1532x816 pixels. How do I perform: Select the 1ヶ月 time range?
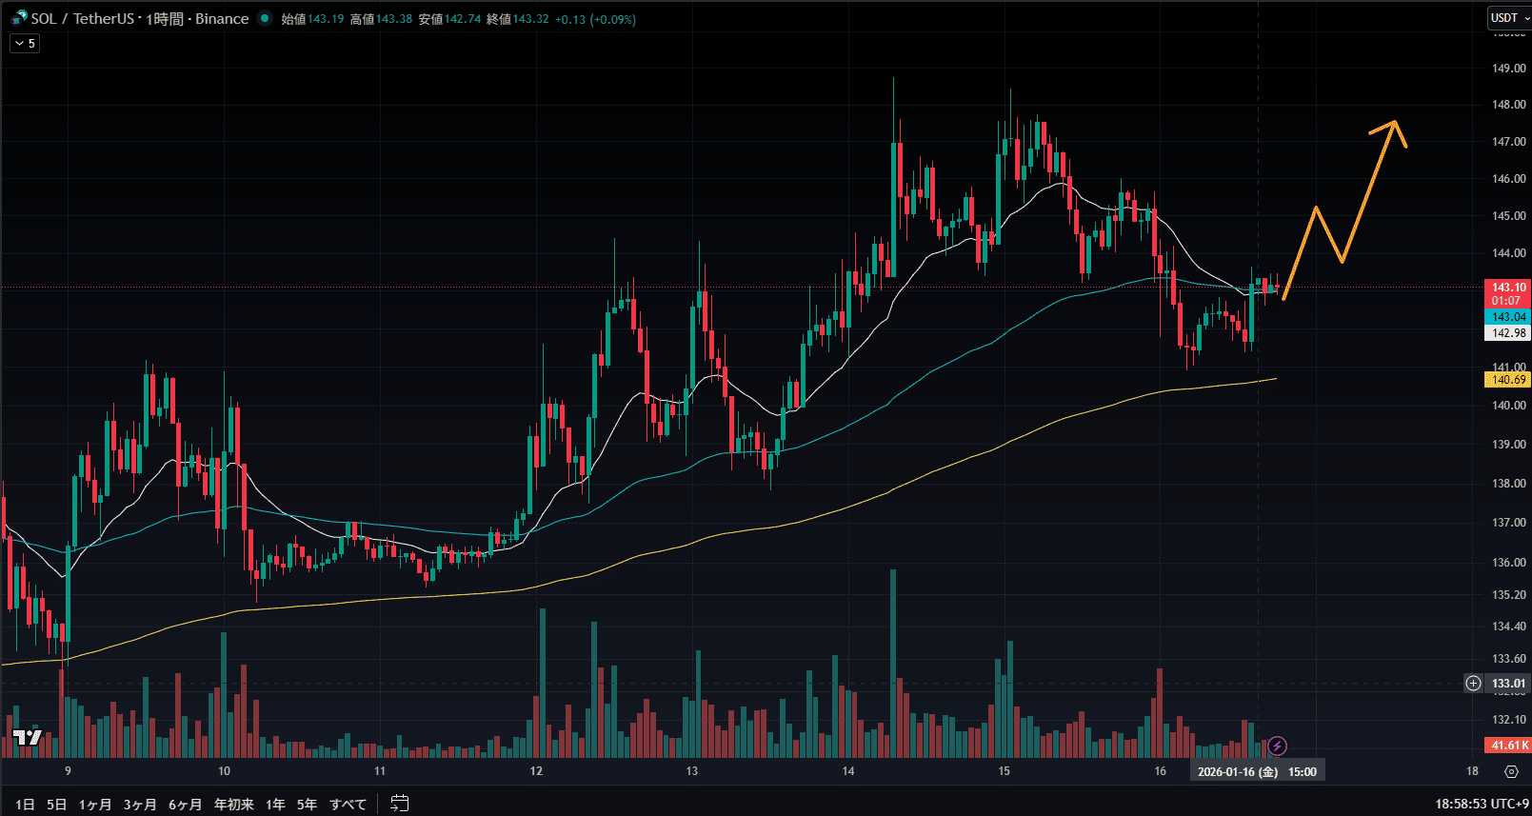tap(94, 805)
